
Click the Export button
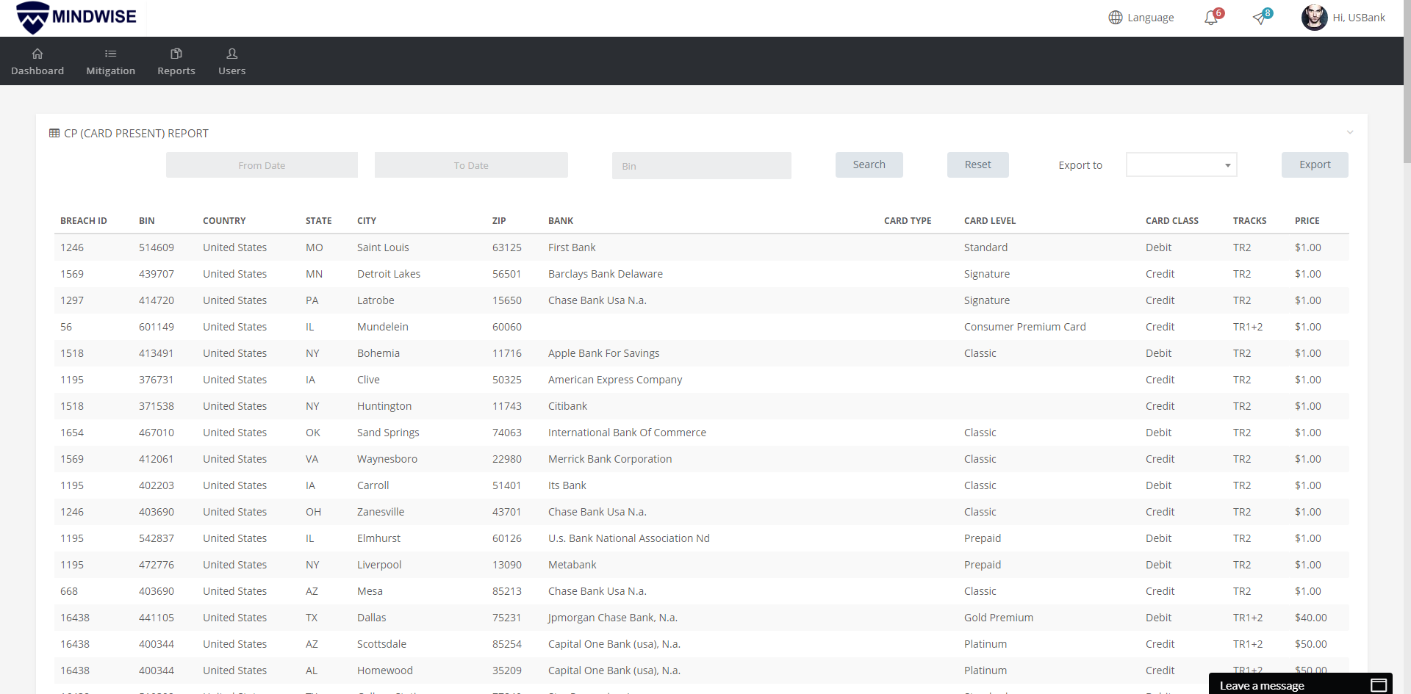[1314, 165]
